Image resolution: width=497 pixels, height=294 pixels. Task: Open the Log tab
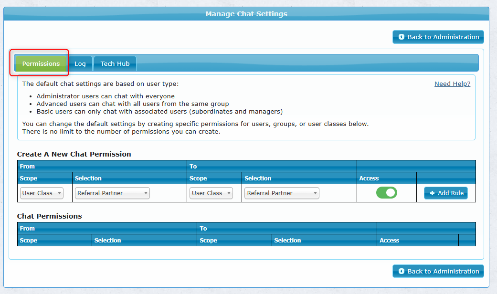click(x=80, y=64)
